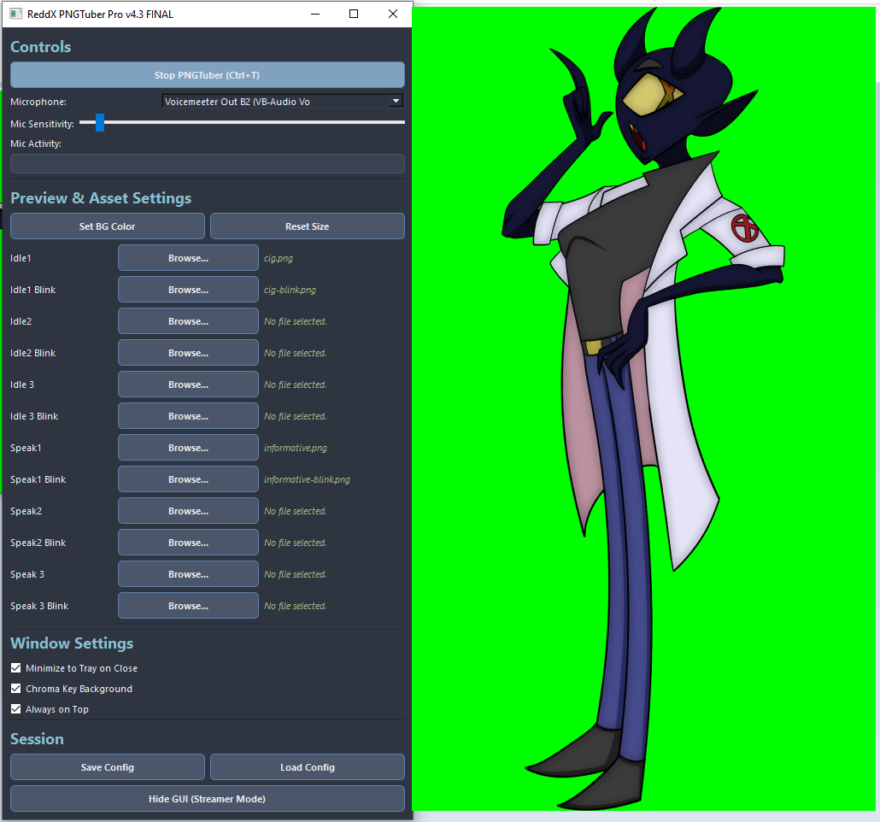880x822 pixels.
Task: Click the Save Config button
Action: pyautogui.click(x=107, y=767)
